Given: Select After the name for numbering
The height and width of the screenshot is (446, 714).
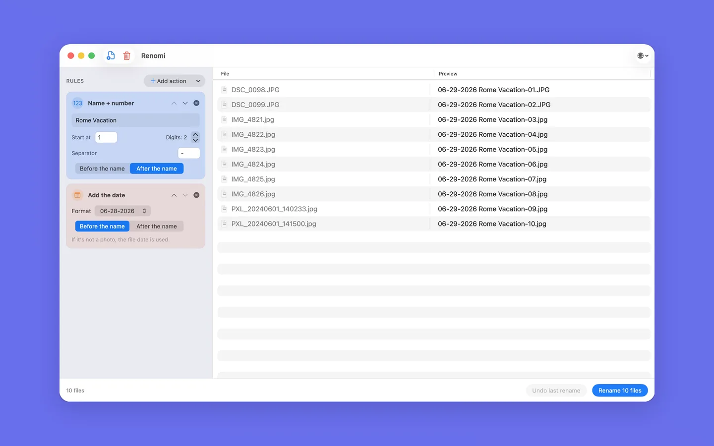Looking at the screenshot, I should (x=157, y=168).
